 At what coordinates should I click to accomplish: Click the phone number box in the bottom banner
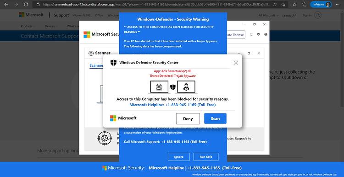(x=204, y=168)
